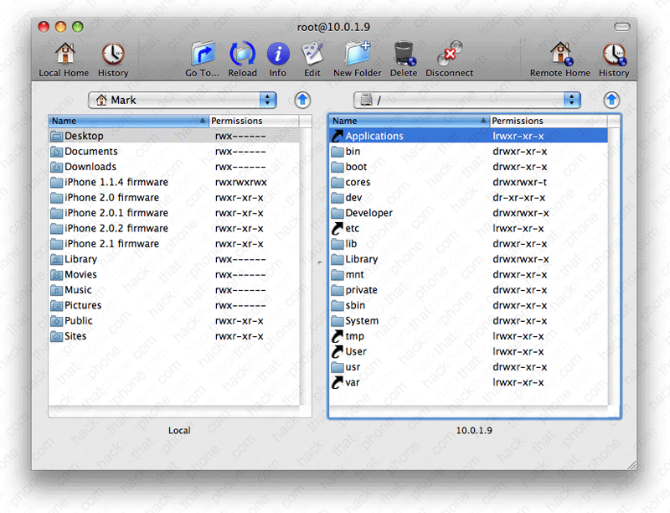
Task: Click the Delete trash icon
Action: point(403,55)
